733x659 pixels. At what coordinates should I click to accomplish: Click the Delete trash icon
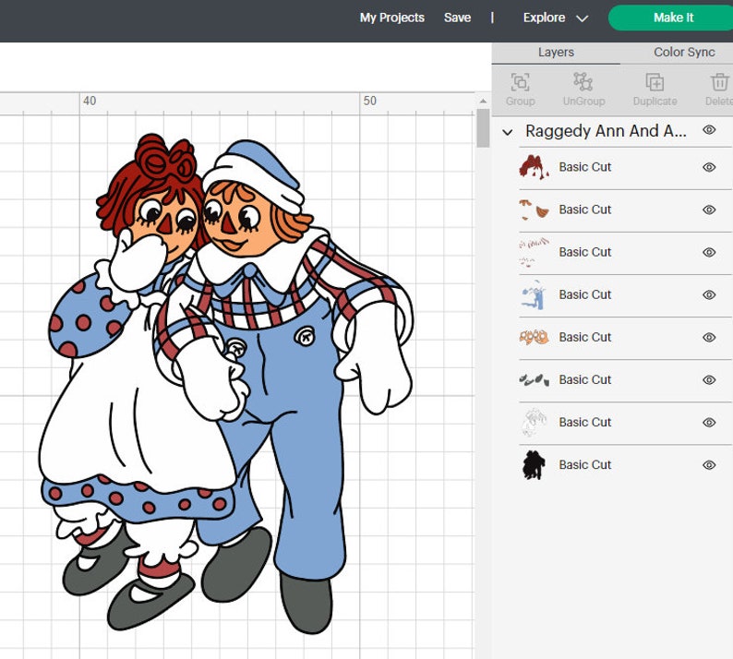[719, 82]
